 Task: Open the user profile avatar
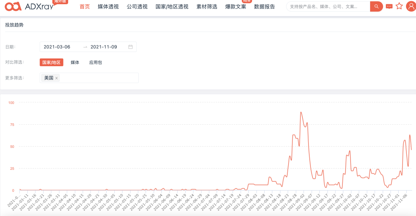click(x=411, y=6)
